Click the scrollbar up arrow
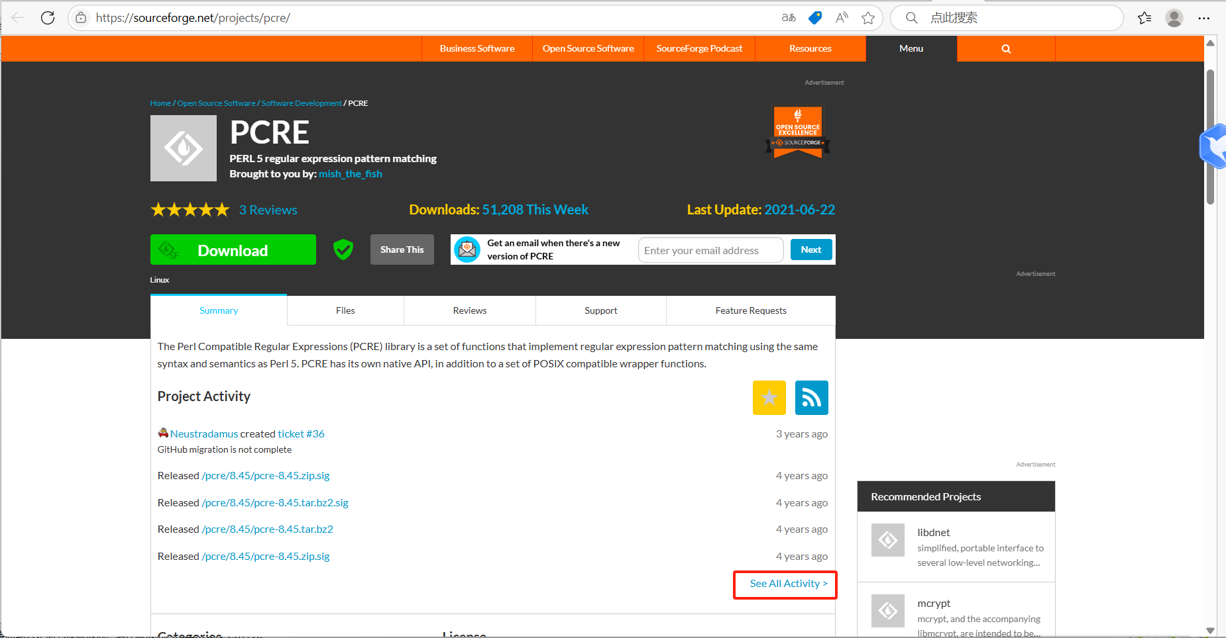This screenshot has width=1226, height=638. click(x=1210, y=43)
